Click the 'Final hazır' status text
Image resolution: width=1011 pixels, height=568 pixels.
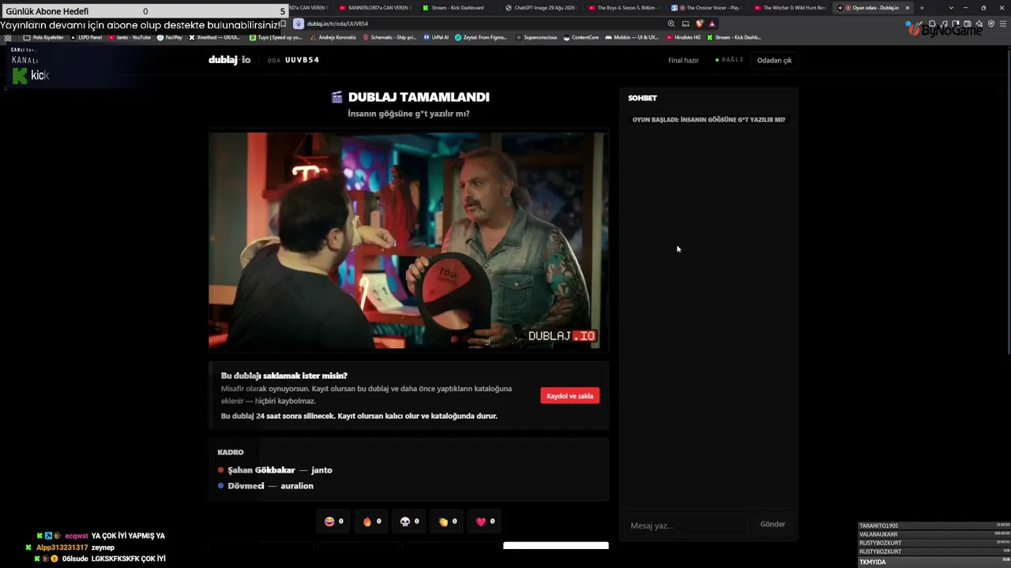[x=683, y=60]
